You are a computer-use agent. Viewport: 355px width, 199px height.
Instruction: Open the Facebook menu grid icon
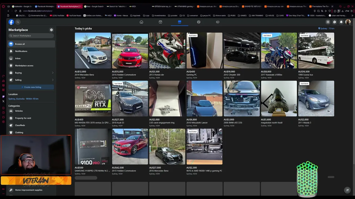328,22
